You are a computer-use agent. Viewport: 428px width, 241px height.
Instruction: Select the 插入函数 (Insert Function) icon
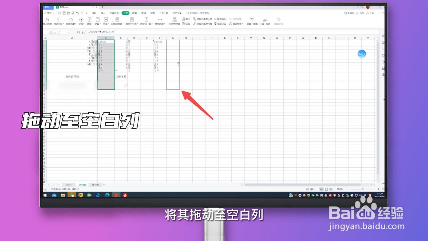tap(47, 21)
